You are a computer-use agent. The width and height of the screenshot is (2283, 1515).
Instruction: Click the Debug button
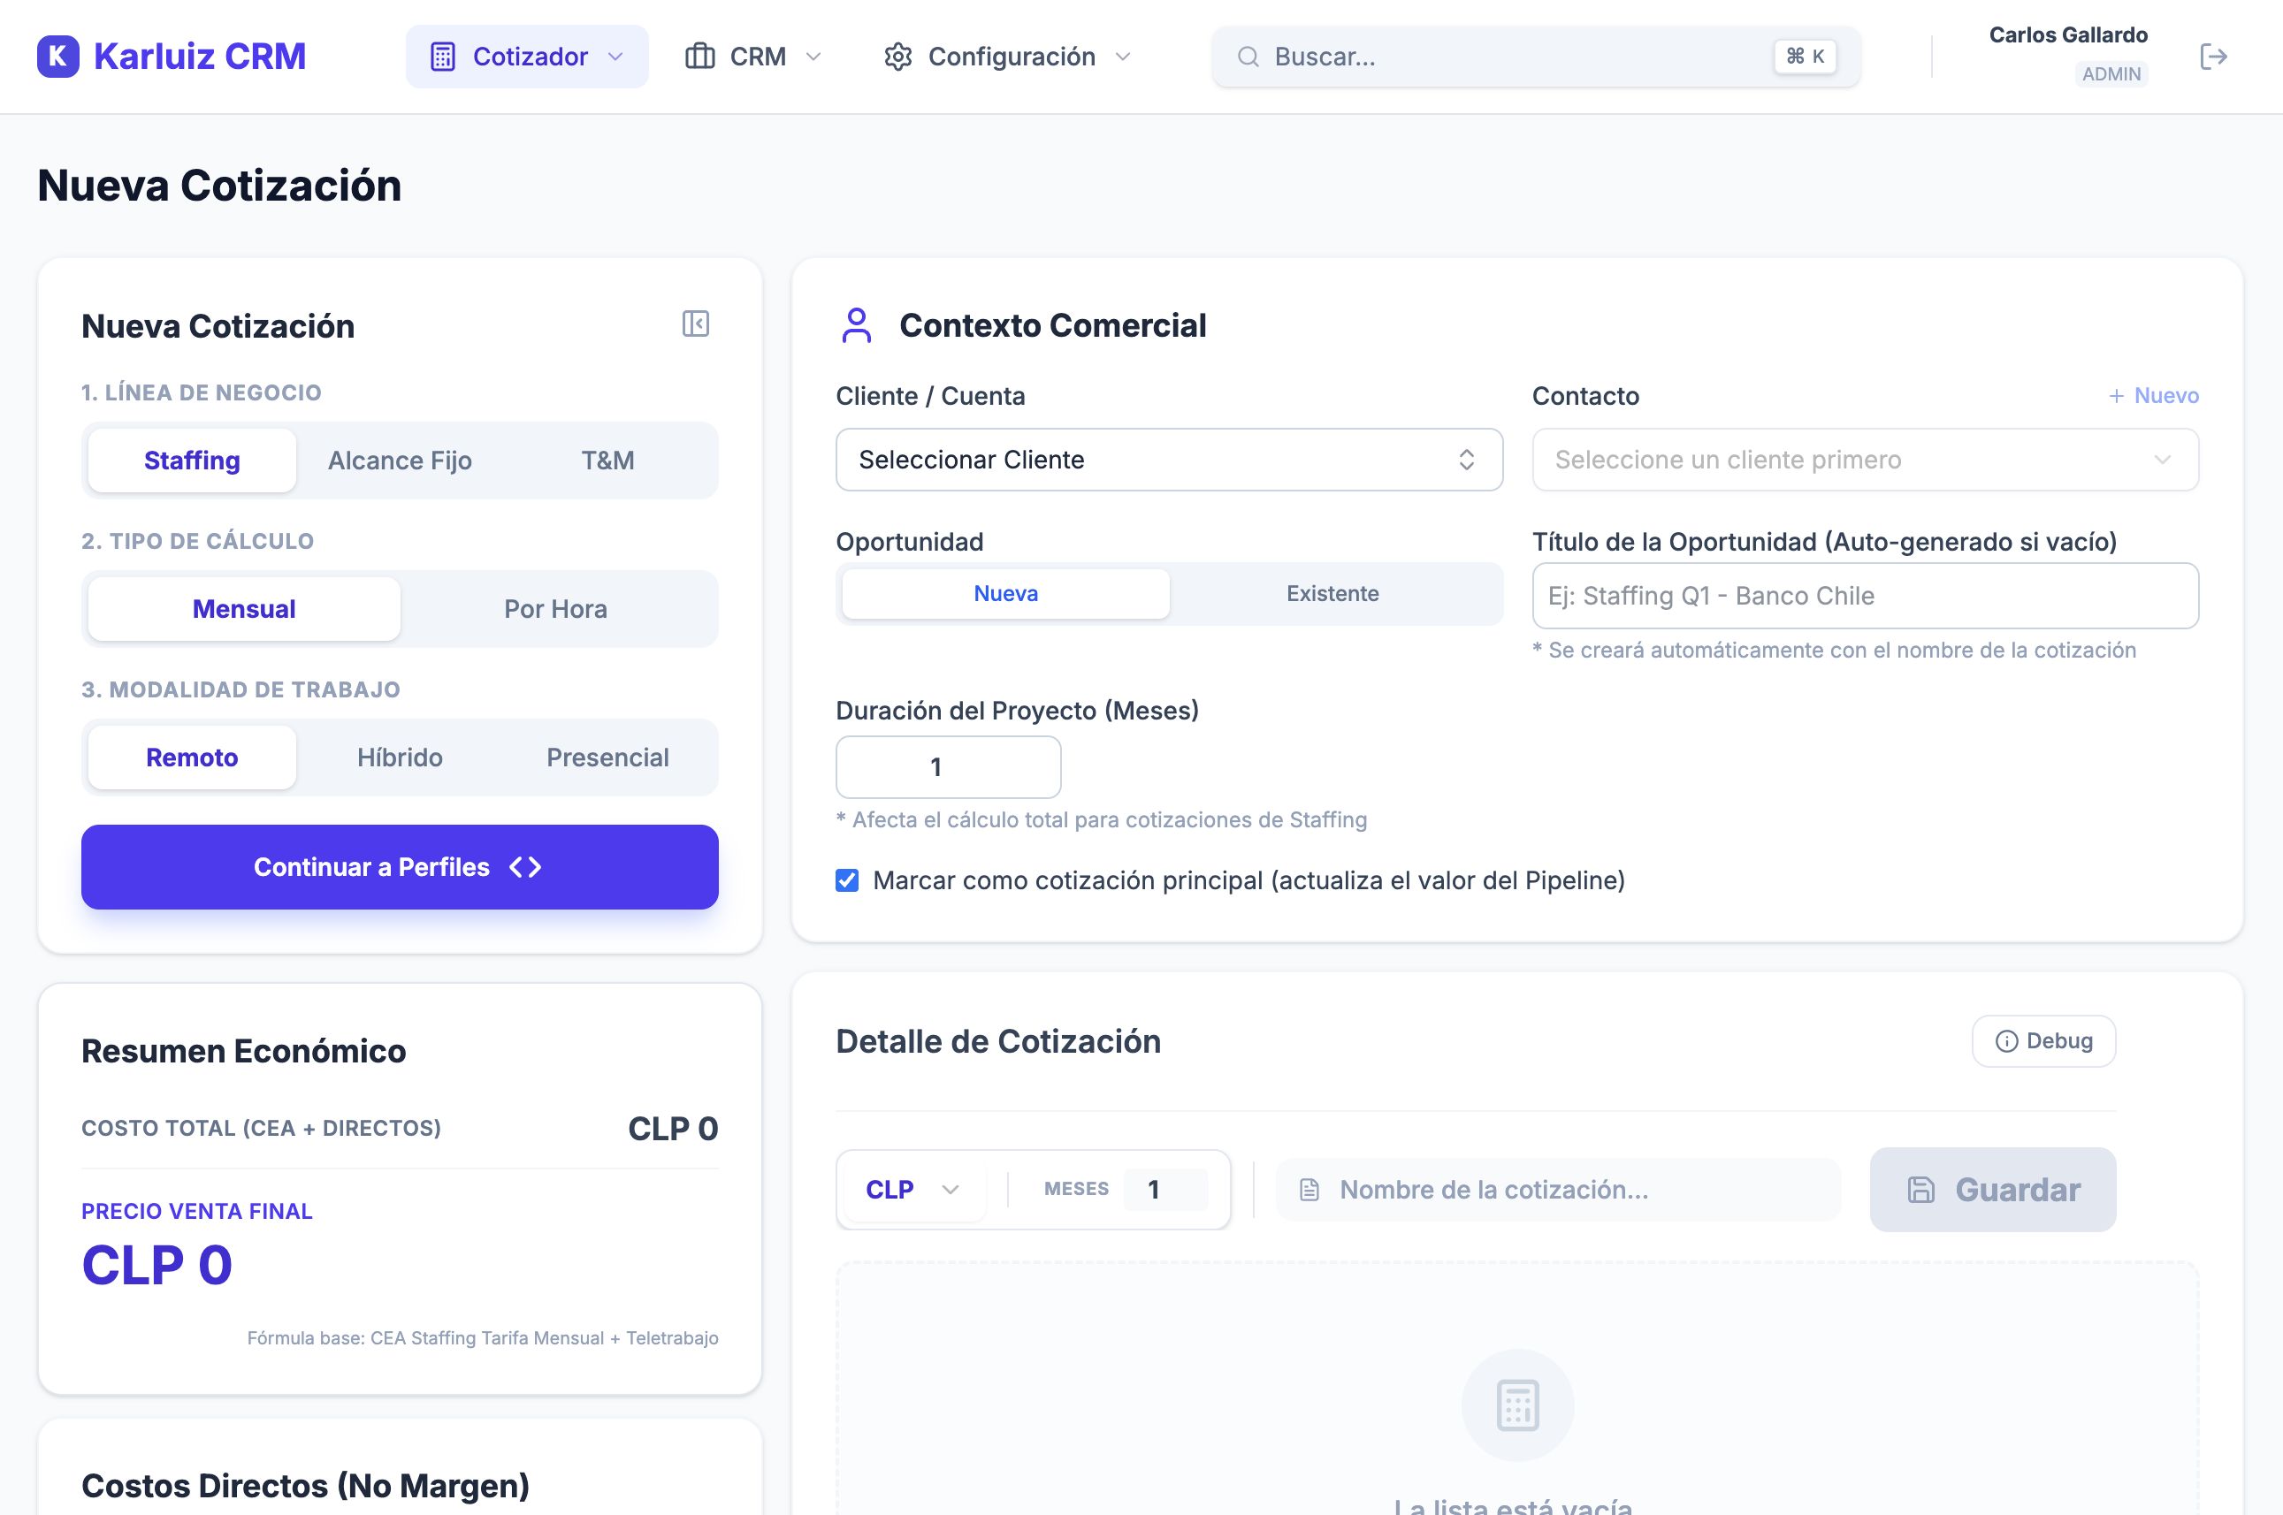2042,1040
